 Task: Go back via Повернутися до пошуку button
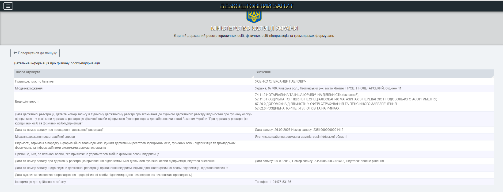point(35,53)
